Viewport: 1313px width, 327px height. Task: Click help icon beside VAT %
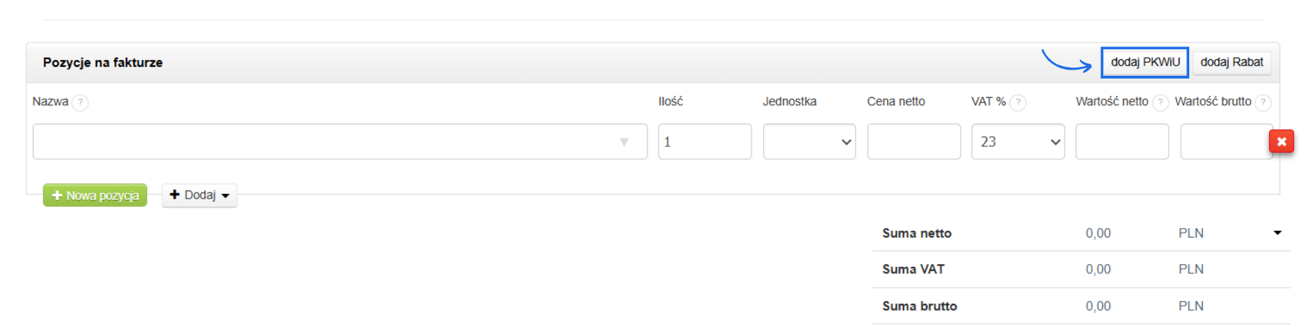[1018, 102]
